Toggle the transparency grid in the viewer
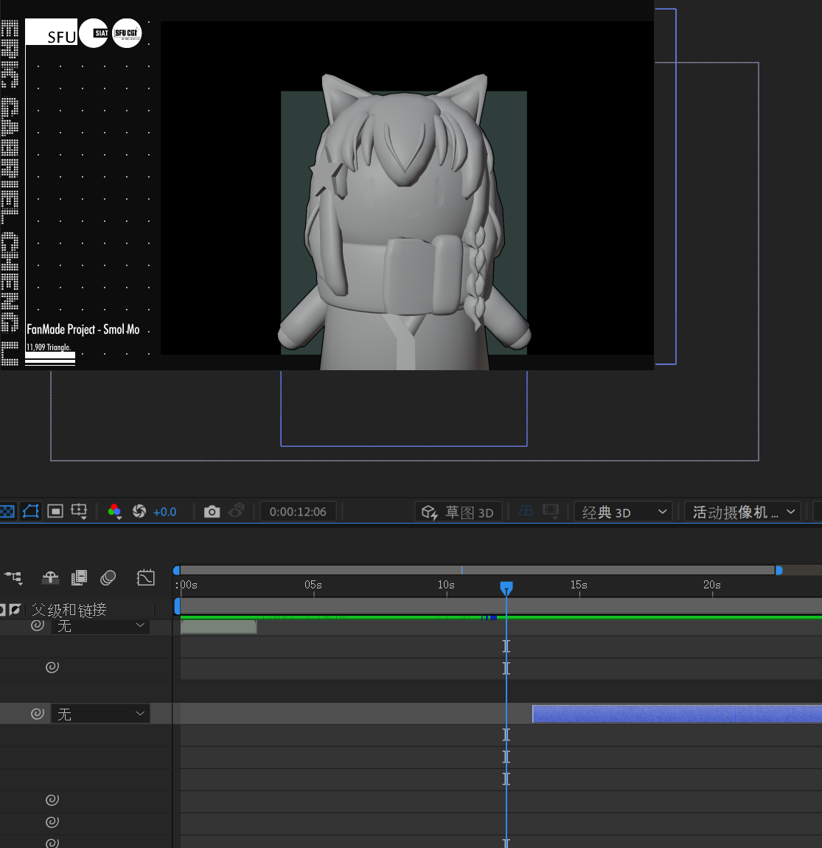 [x=7, y=511]
